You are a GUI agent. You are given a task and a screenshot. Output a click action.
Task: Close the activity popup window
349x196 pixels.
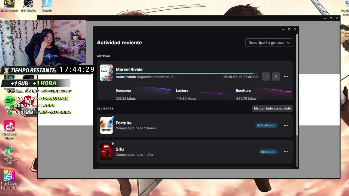(295, 29)
